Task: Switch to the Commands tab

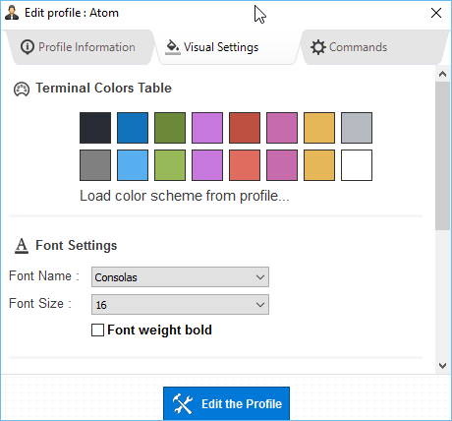Action: pos(373,47)
